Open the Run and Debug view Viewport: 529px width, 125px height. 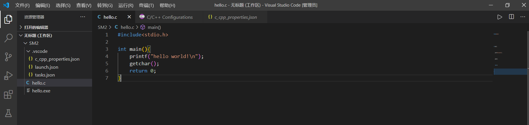coord(8,76)
